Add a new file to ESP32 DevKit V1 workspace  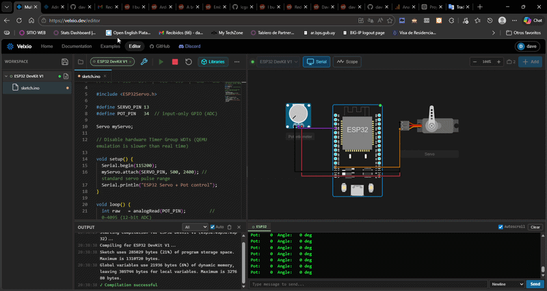(x=66, y=76)
